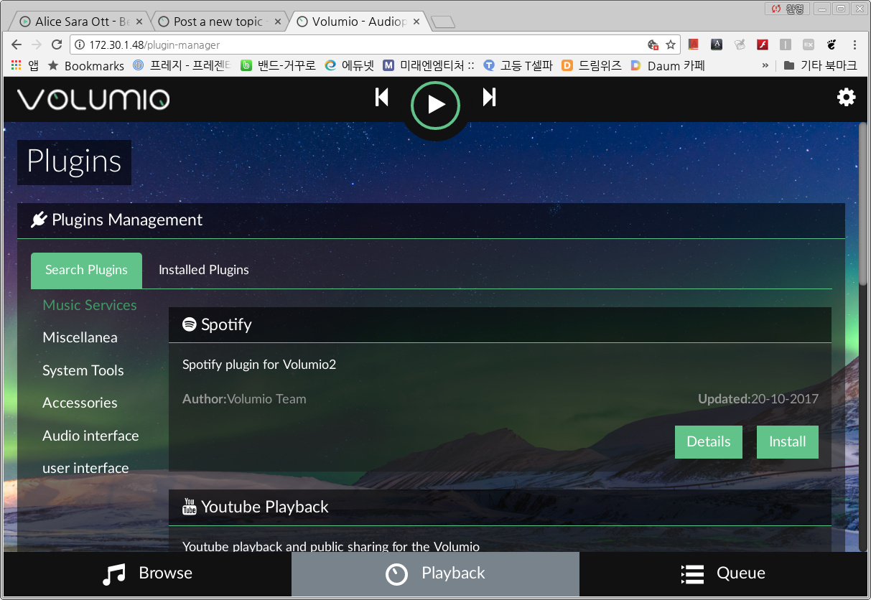Open the Bookmarks folder in bookmarks bar
Image resolution: width=871 pixels, height=600 pixels.
click(85, 65)
